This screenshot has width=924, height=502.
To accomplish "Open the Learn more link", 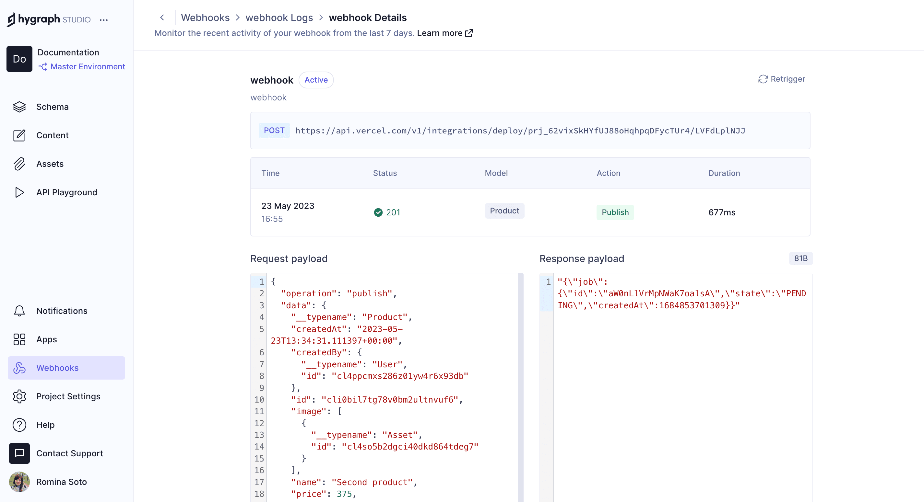I will [441, 33].
